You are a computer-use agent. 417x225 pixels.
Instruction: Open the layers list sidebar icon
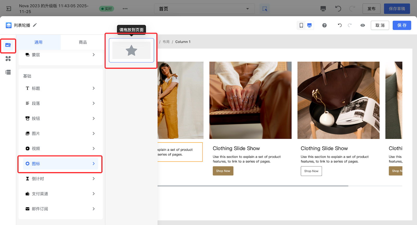[8, 72]
